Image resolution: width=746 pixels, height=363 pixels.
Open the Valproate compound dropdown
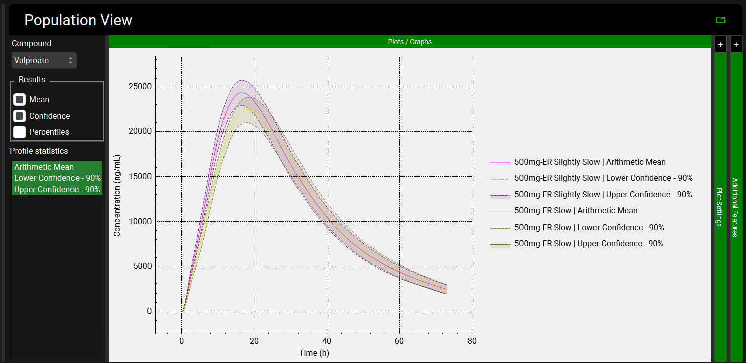(x=44, y=61)
